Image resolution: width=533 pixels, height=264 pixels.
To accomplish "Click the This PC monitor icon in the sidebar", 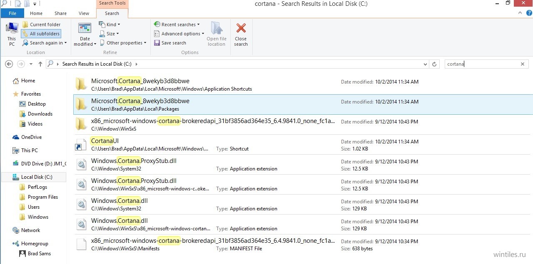I will 16,151.
